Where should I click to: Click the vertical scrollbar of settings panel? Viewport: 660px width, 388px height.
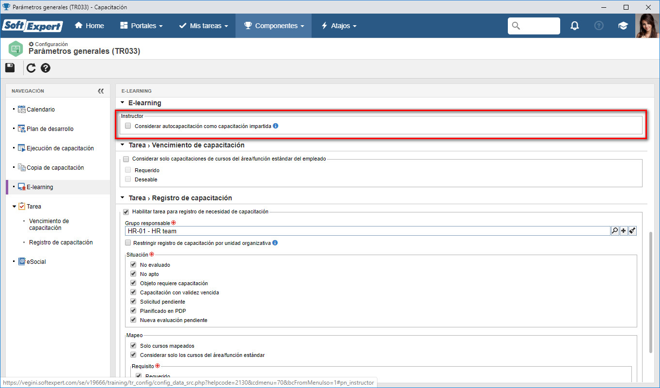click(650, 292)
